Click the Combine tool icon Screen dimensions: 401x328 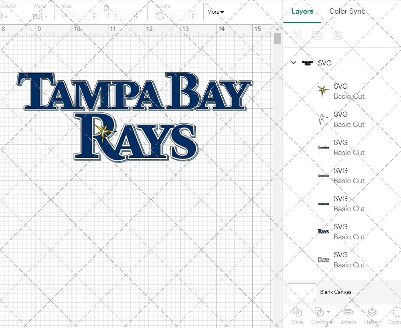(x=319, y=312)
